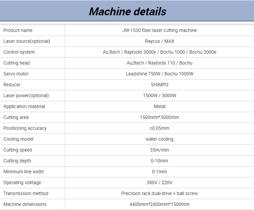The height and width of the screenshot is (210, 254).
Task: Select the 'Laser power(optional)' label
Action: (26, 95)
